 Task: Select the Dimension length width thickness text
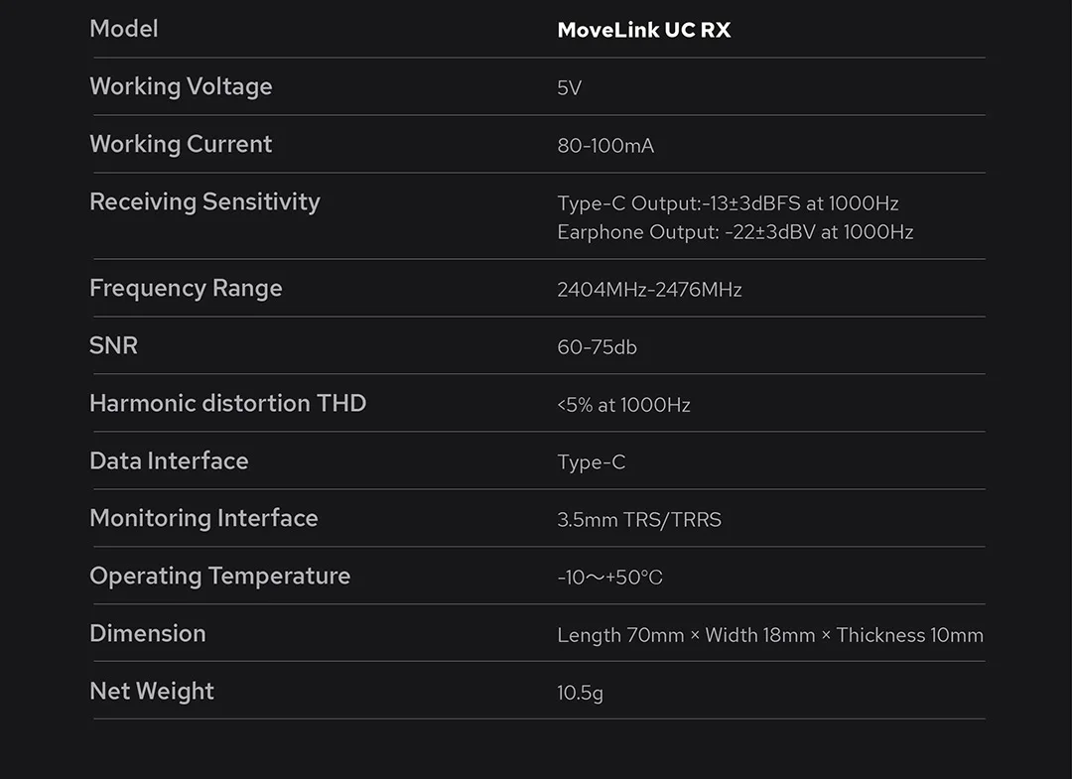click(x=770, y=635)
